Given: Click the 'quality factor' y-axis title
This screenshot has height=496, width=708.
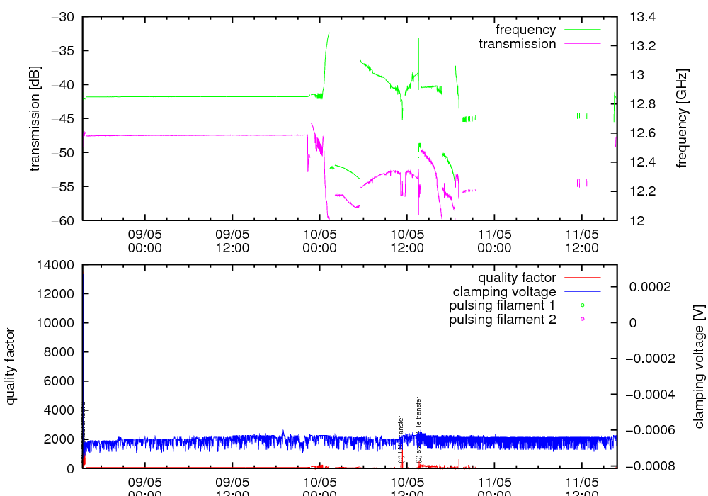Looking at the screenshot, I should coord(11,366).
